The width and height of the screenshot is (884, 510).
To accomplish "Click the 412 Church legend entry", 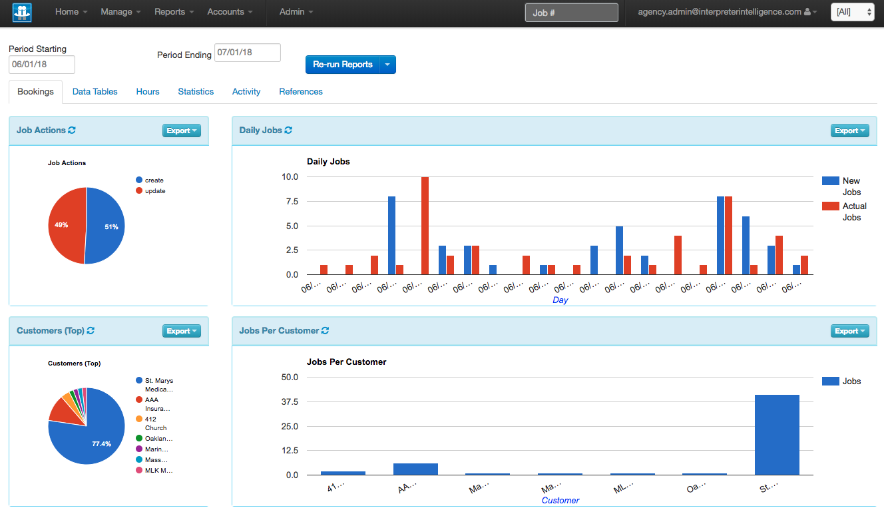I will 151,423.
